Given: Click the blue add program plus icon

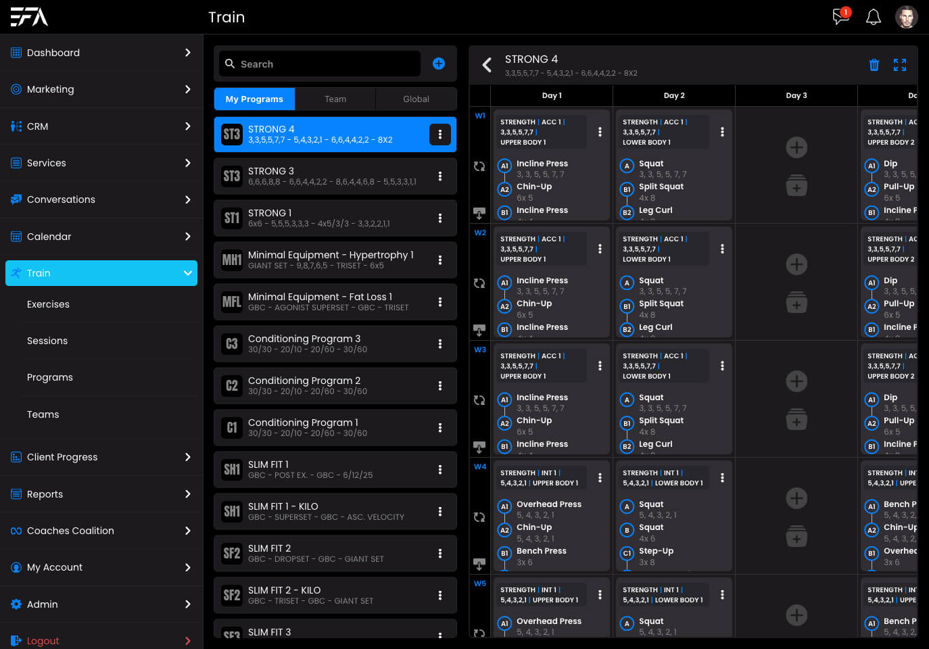Looking at the screenshot, I should tap(439, 64).
